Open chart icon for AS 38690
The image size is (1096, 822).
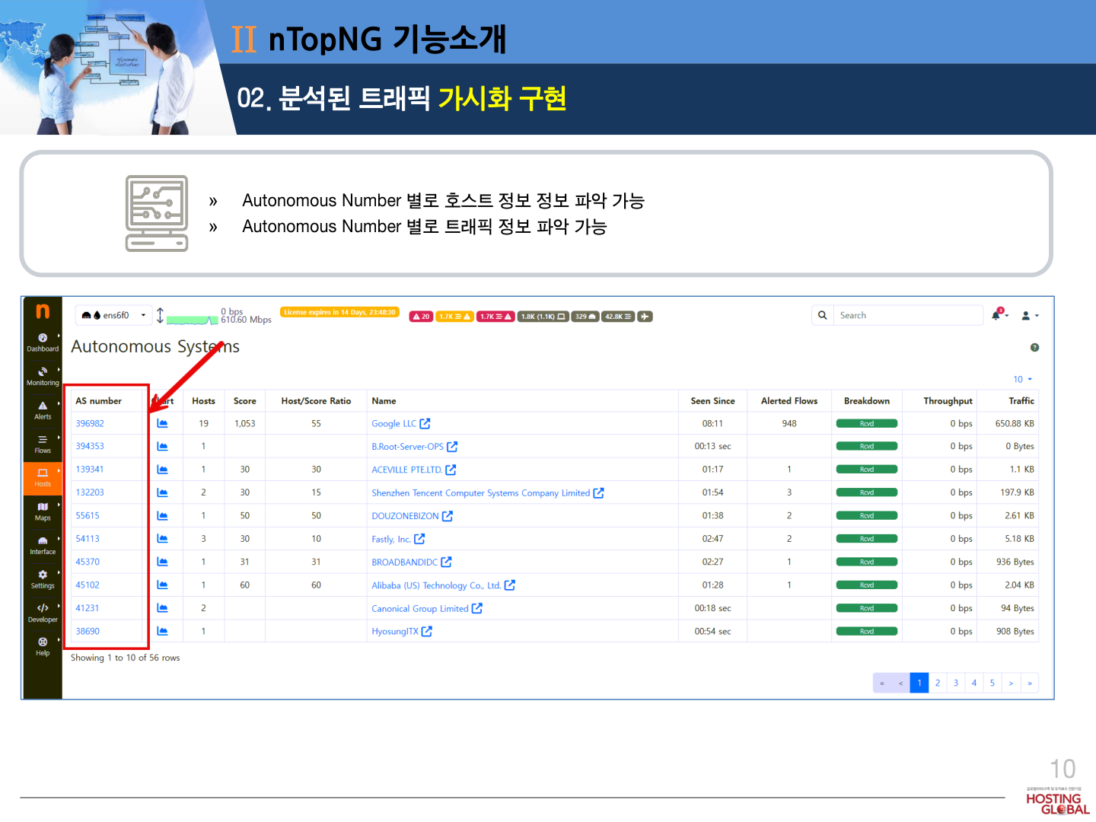click(162, 631)
